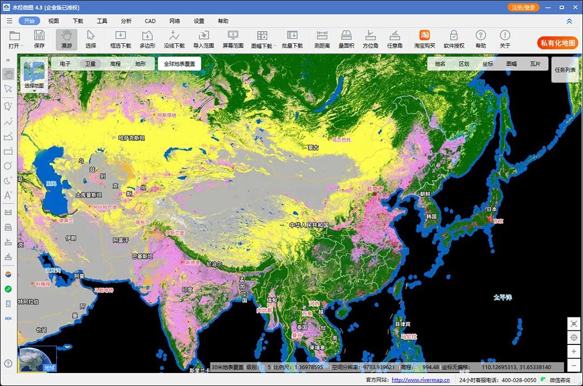Toggle the 坐标 coordinate grid overlay

click(x=488, y=64)
